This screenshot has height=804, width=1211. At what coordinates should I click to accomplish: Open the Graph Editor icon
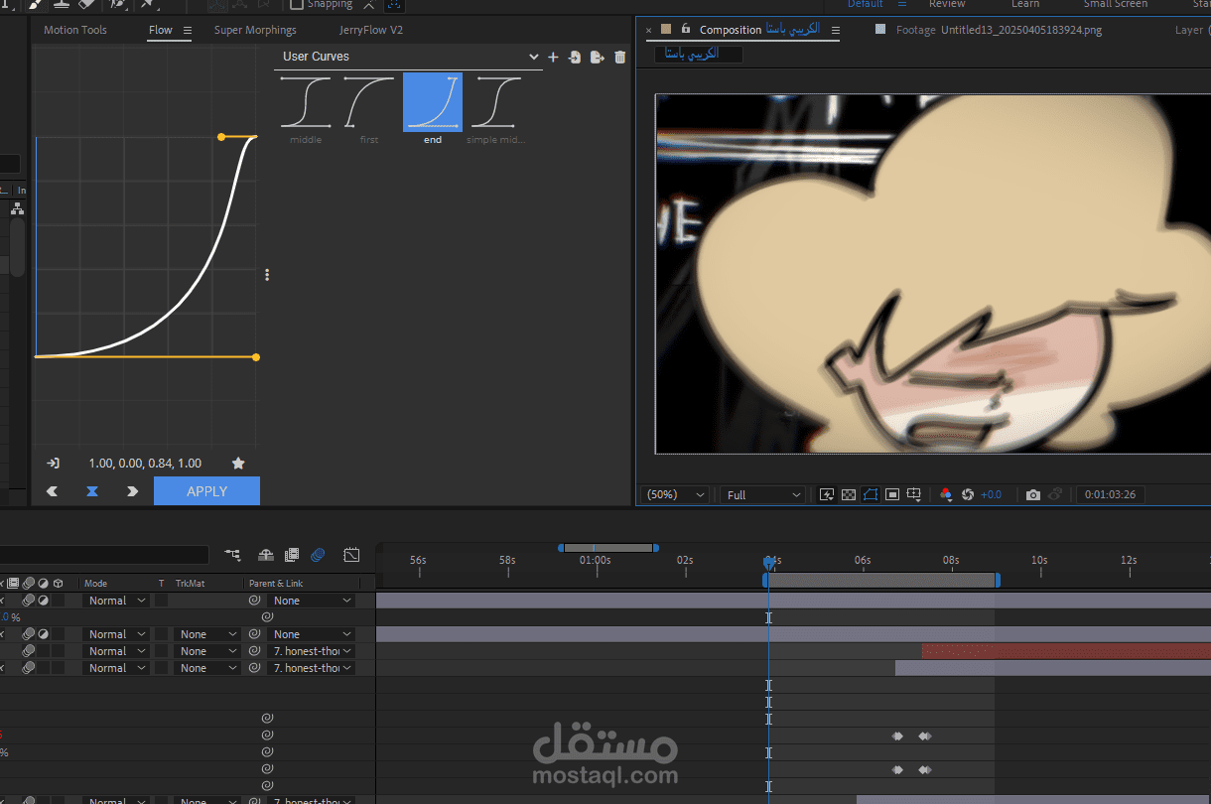coord(351,555)
